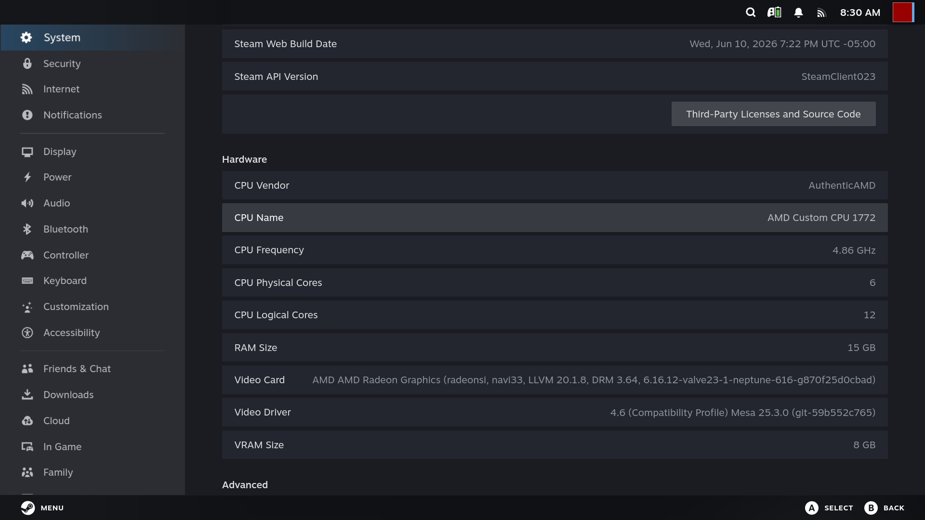Open the user avatar in top corner
925x520 pixels.
coord(903,13)
